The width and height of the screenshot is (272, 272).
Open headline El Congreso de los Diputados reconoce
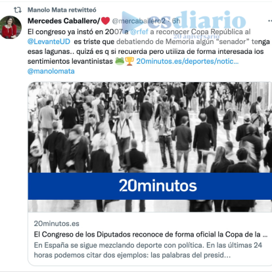click(150, 235)
